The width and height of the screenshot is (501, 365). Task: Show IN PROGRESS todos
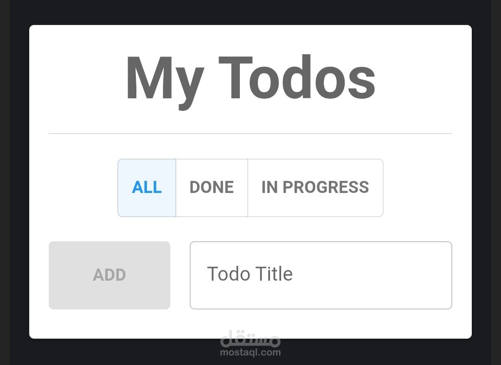315,187
